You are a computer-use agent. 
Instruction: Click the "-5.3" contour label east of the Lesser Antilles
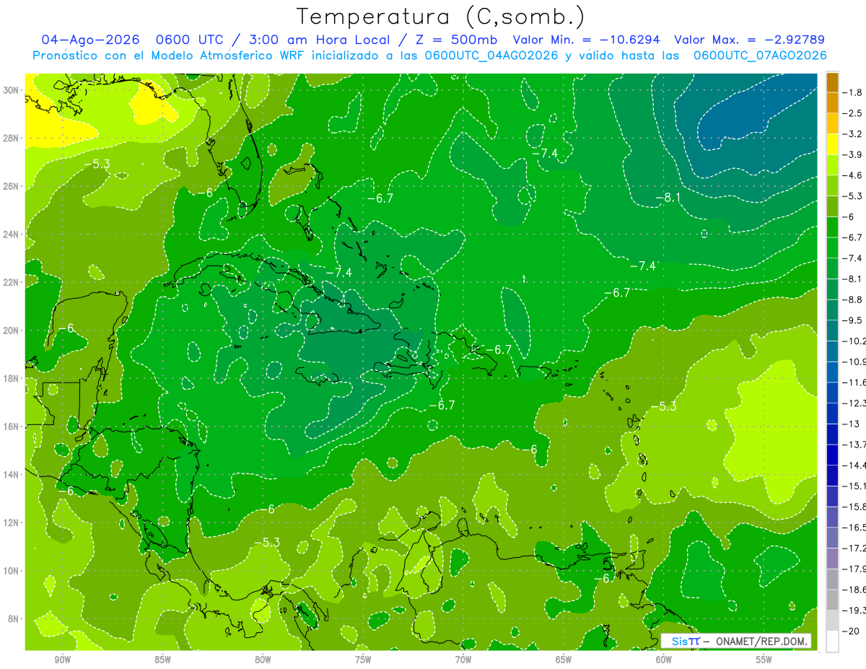tap(663, 406)
